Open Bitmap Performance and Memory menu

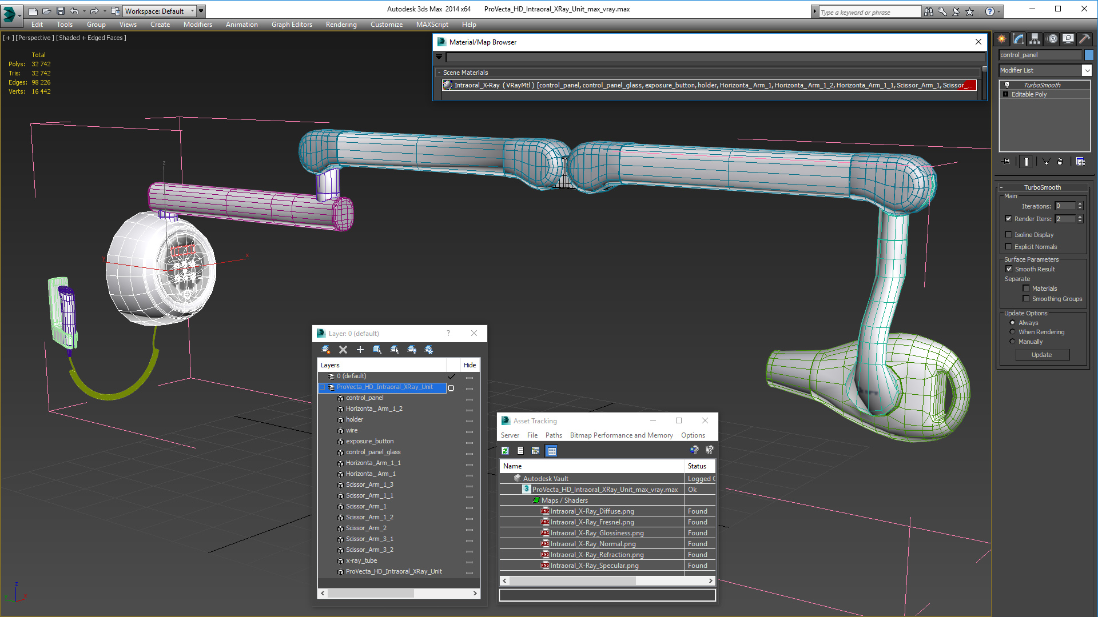tap(621, 435)
